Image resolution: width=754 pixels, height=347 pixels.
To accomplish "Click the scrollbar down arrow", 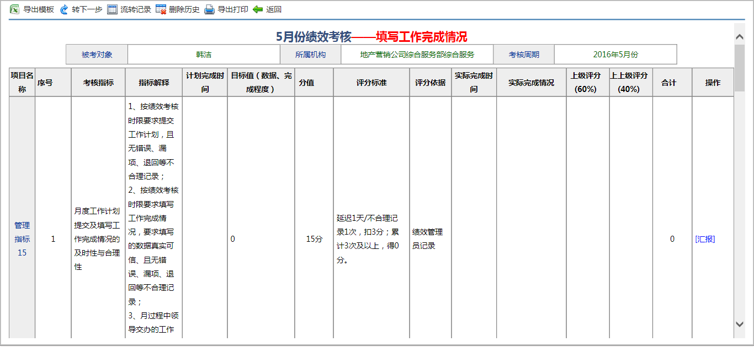I will (x=740, y=324).
